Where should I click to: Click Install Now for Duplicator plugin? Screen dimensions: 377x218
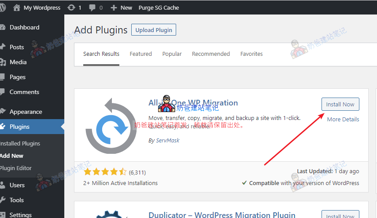[340, 214]
